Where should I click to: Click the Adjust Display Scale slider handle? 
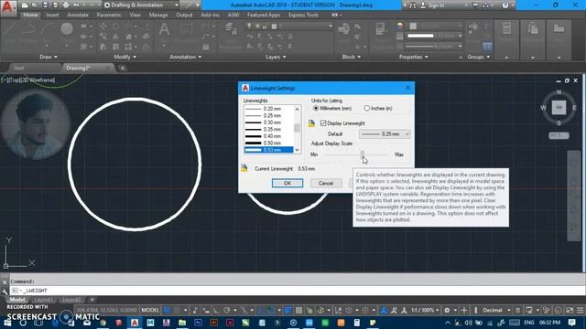pos(363,154)
